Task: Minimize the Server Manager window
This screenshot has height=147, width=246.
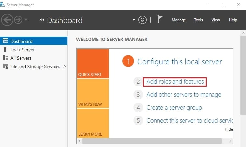Action: [209, 5]
